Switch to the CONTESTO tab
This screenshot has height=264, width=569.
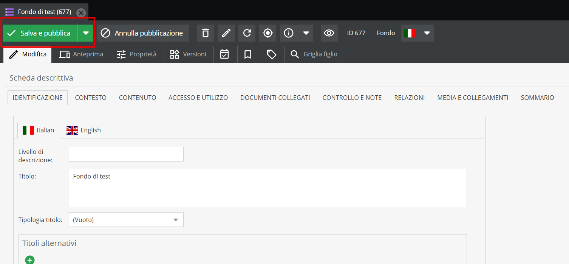pyautogui.click(x=91, y=98)
